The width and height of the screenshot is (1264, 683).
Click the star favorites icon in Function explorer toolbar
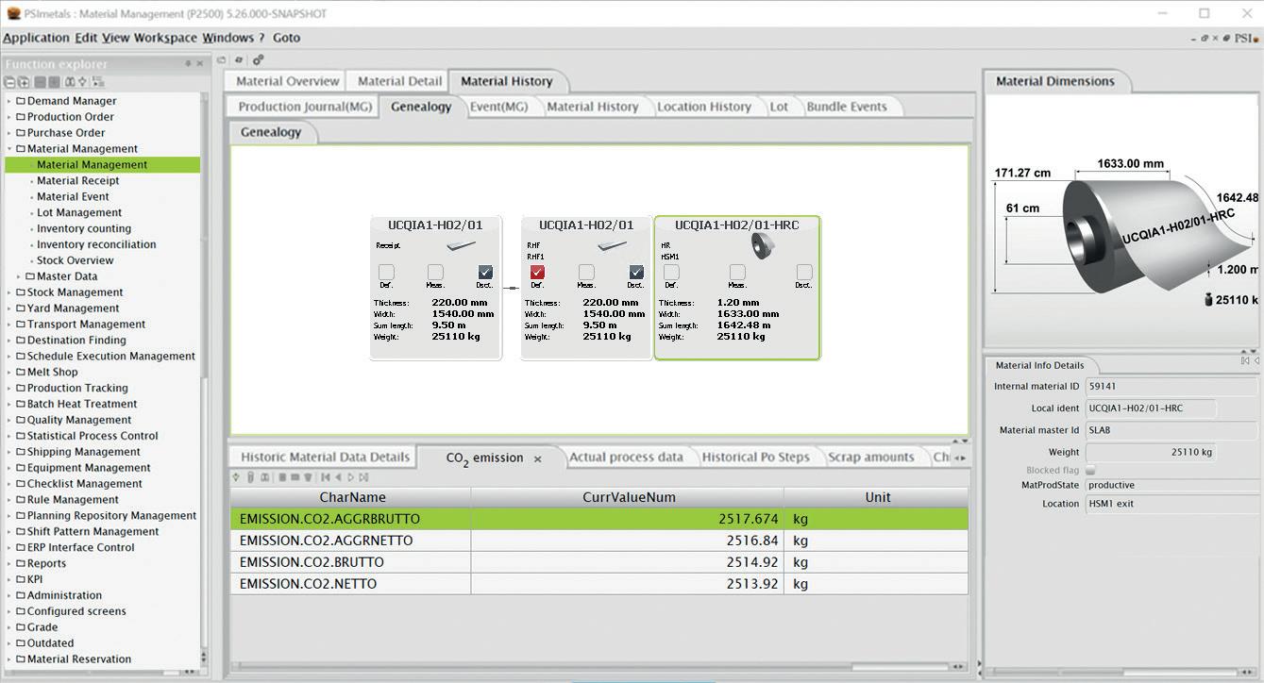(83, 82)
